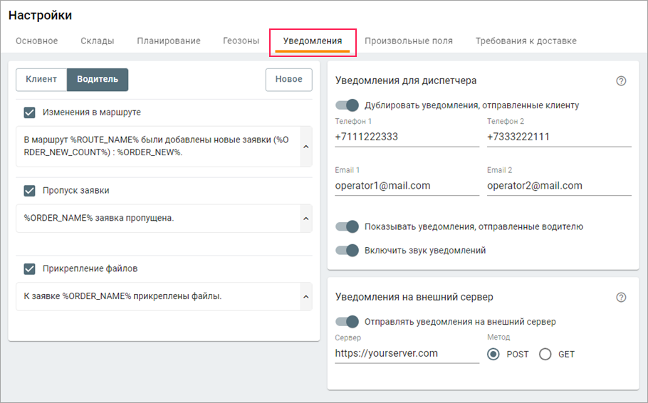
Task: Collapse the route changes message template
Action: pos(305,147)
